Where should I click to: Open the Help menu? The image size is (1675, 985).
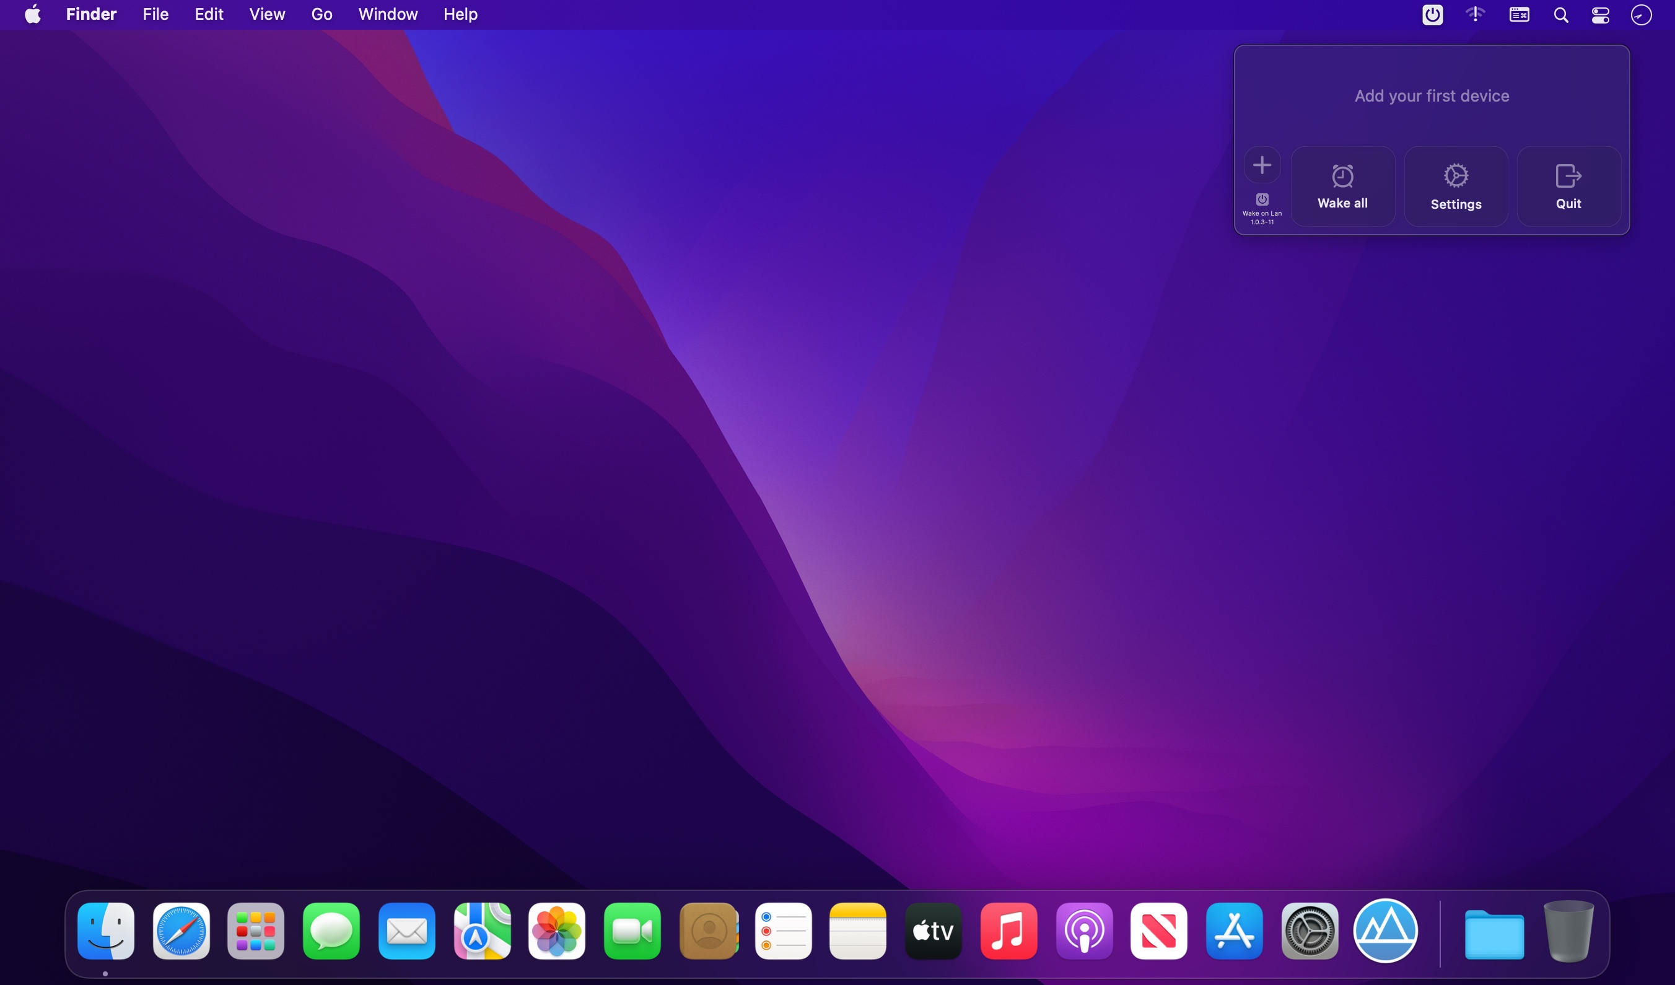[461, 14]
